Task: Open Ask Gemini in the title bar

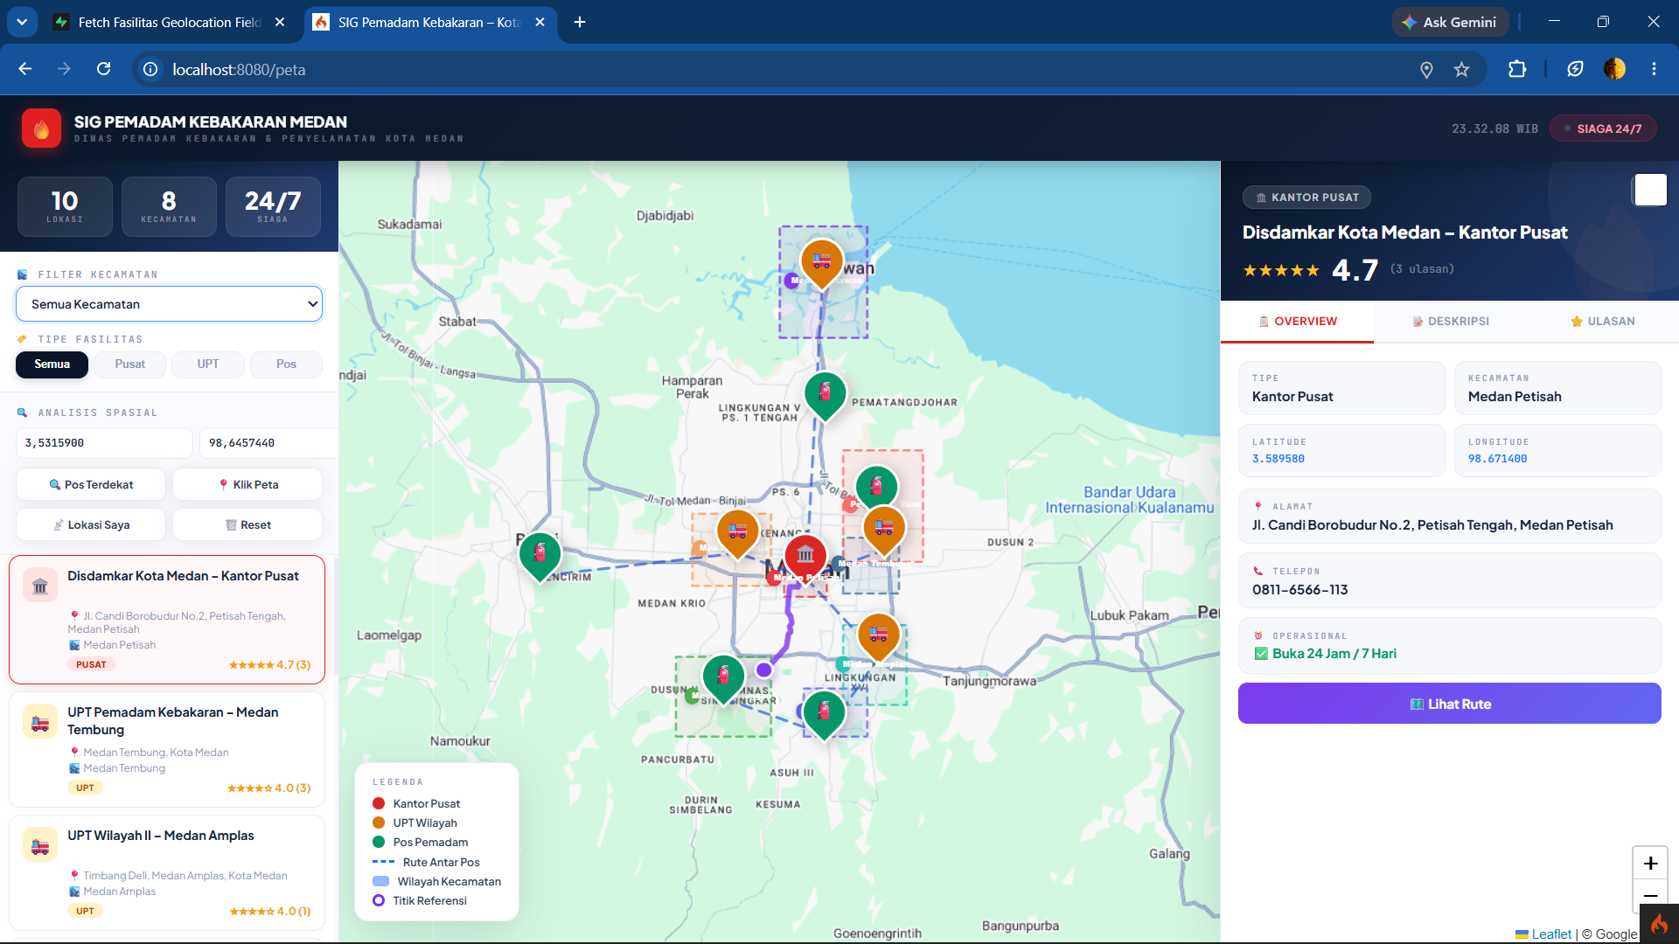Action: point(1449,22)
